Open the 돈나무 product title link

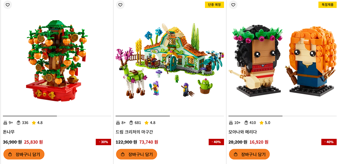point(9,132)
